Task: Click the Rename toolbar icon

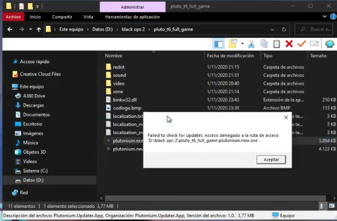Action: click(314, 43)
